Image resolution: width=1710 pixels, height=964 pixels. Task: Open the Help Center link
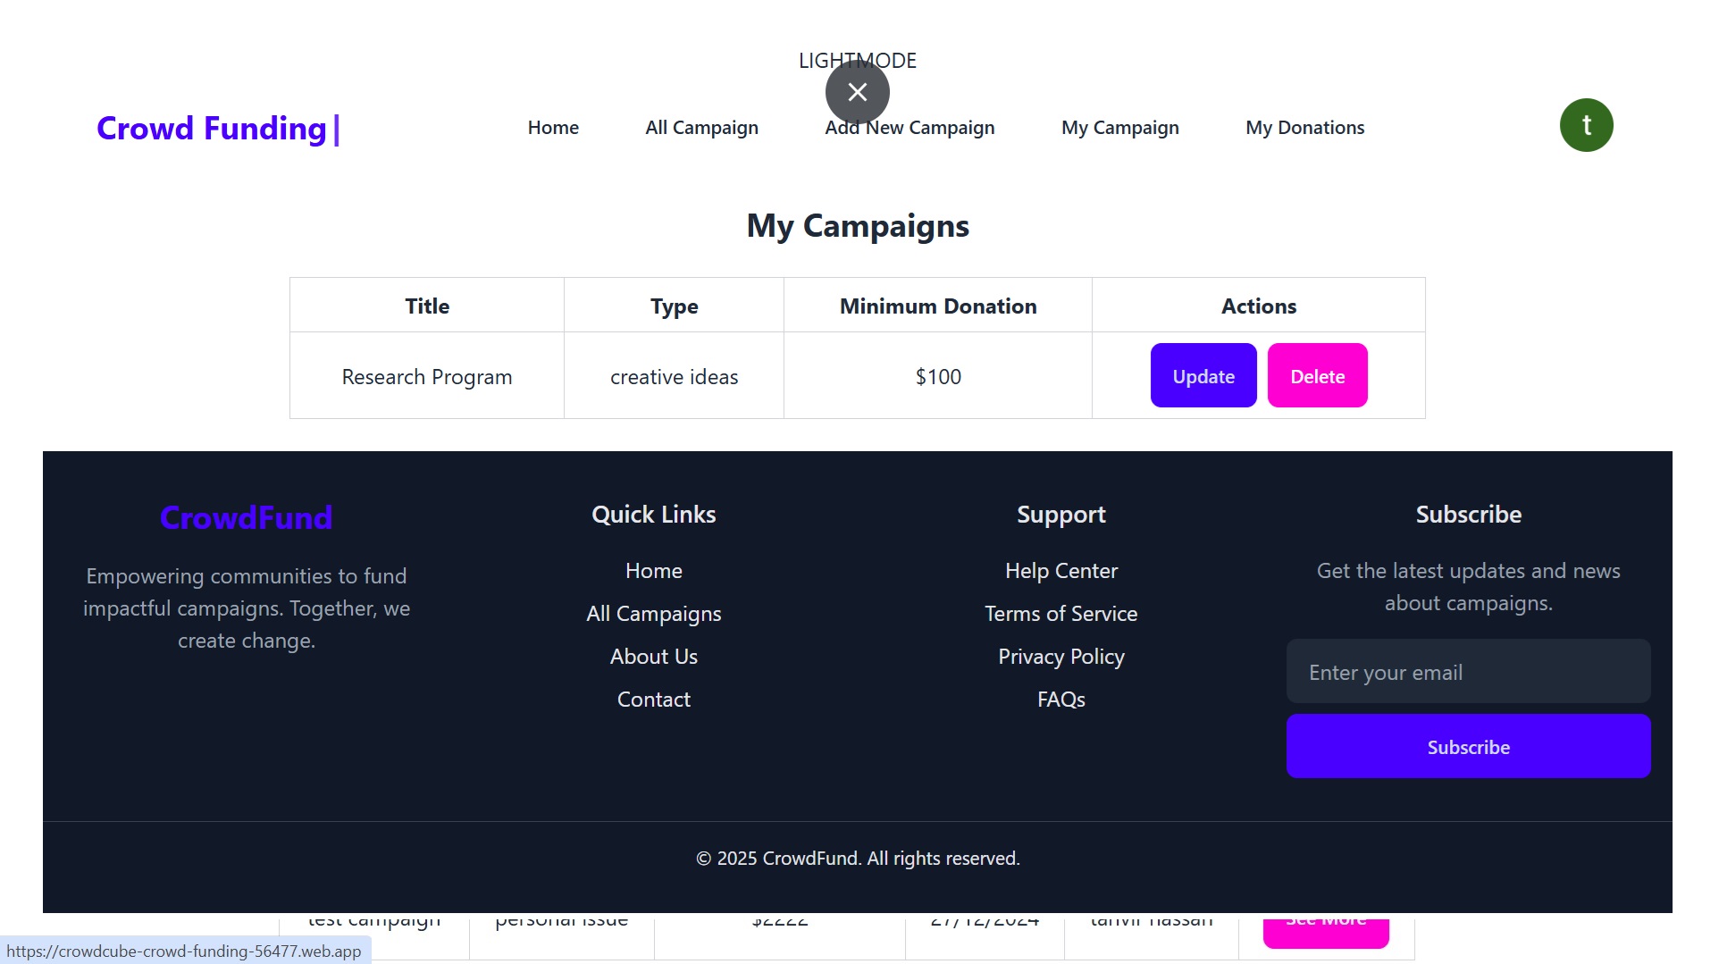tap(1060, 571)
